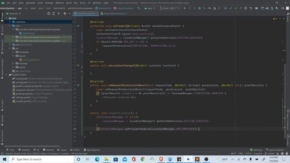Collapse the java folder node
Image resolution: width=290 pixels, height=163 pixels.
pyautogui.click(x=10, y=26)
